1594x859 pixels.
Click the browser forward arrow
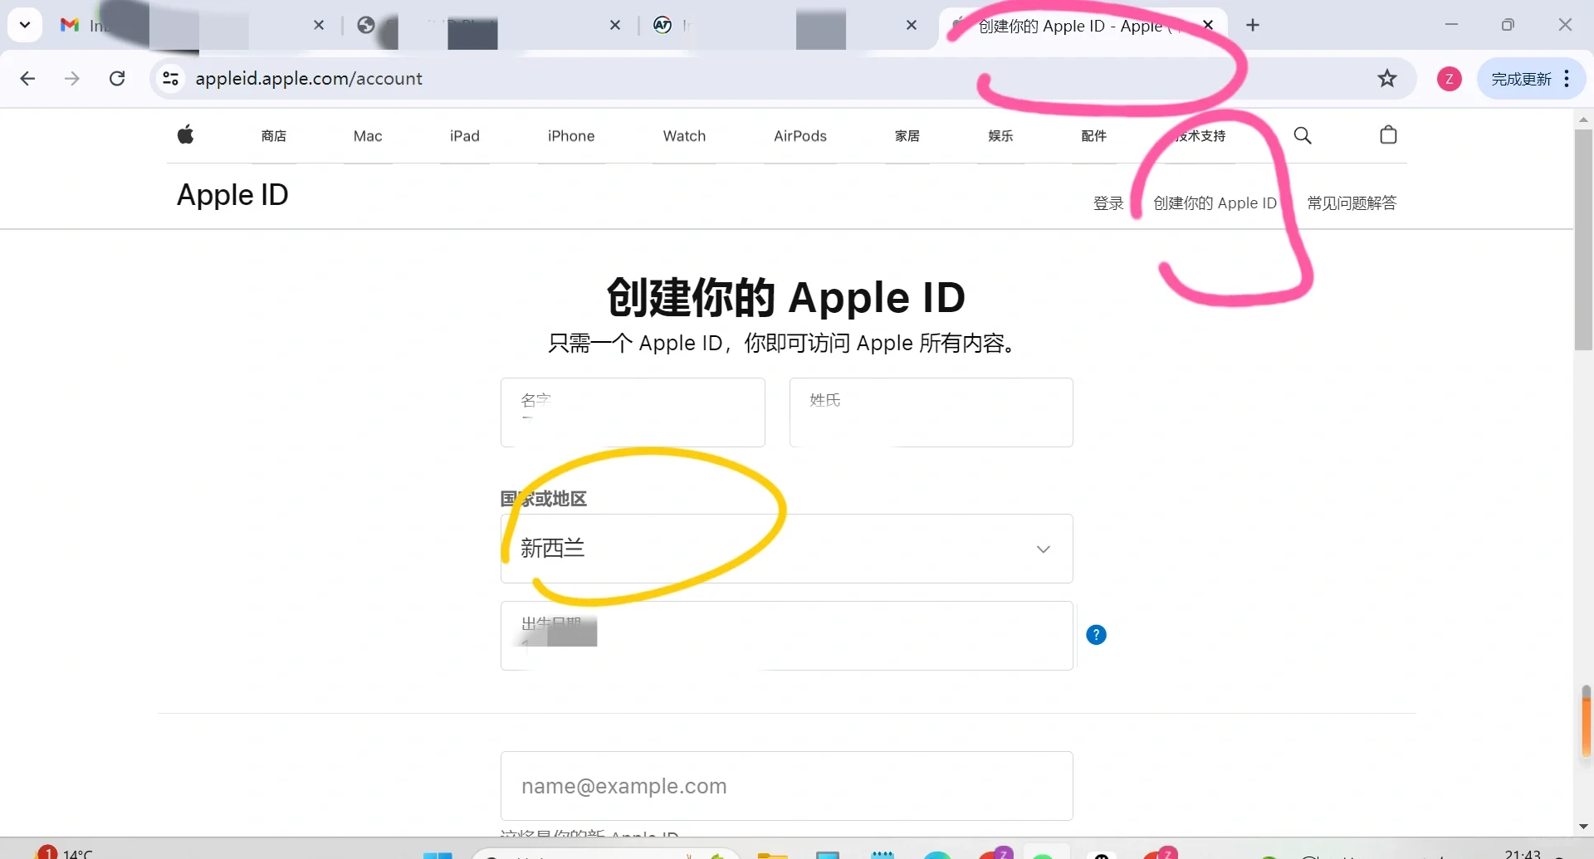point(72,78)
